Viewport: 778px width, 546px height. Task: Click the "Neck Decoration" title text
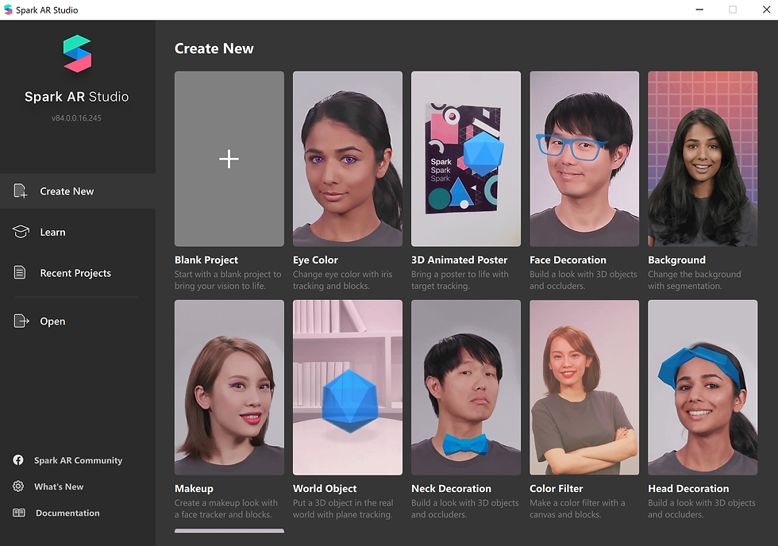coord(451,489)
